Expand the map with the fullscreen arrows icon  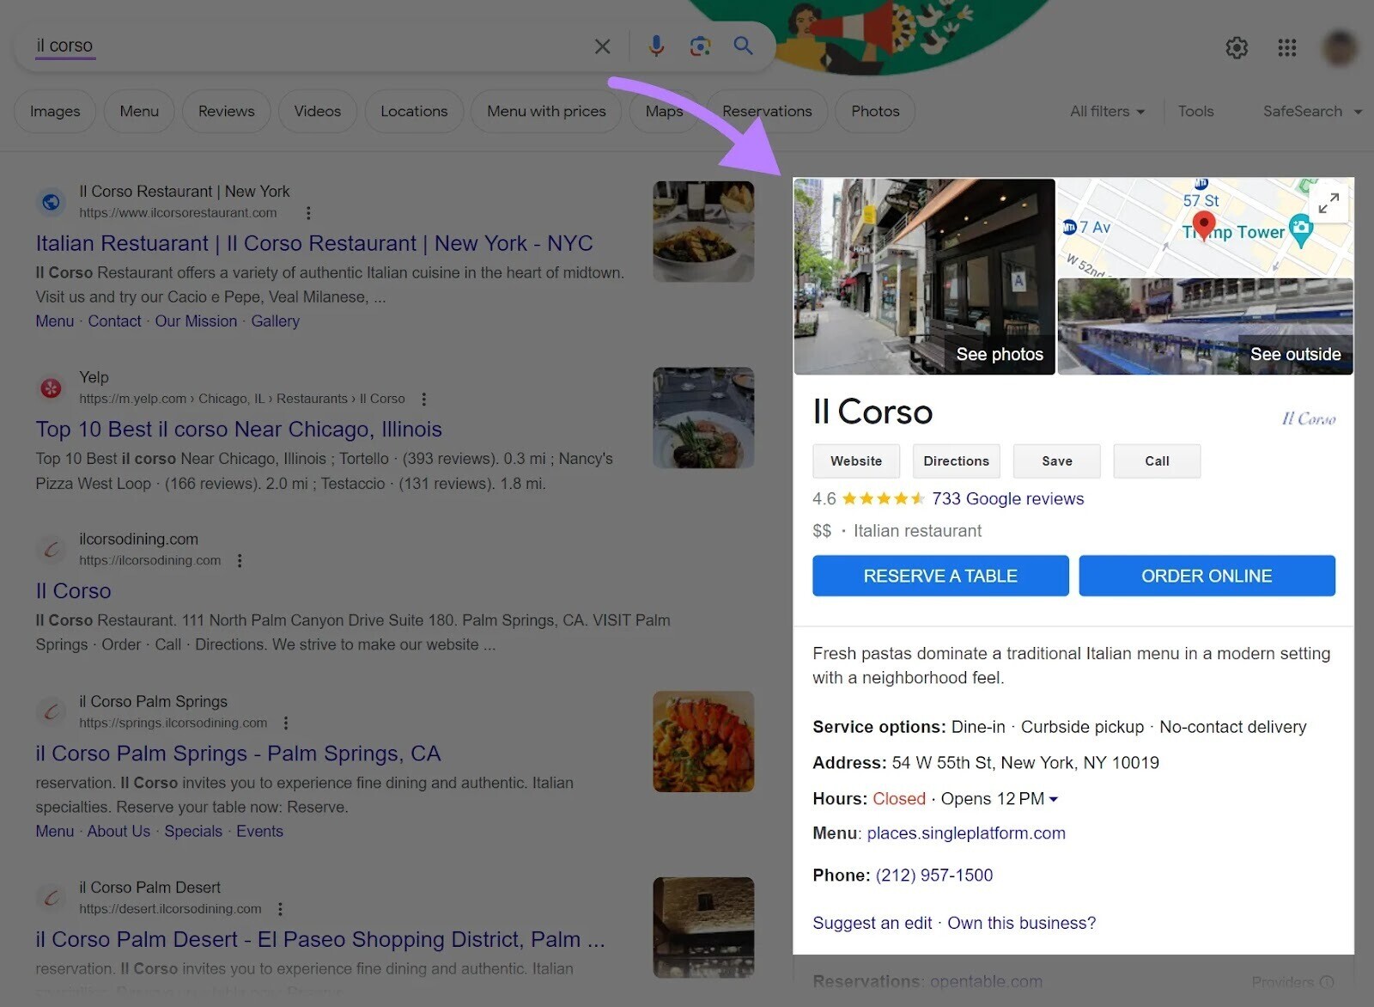(1328, 204)
